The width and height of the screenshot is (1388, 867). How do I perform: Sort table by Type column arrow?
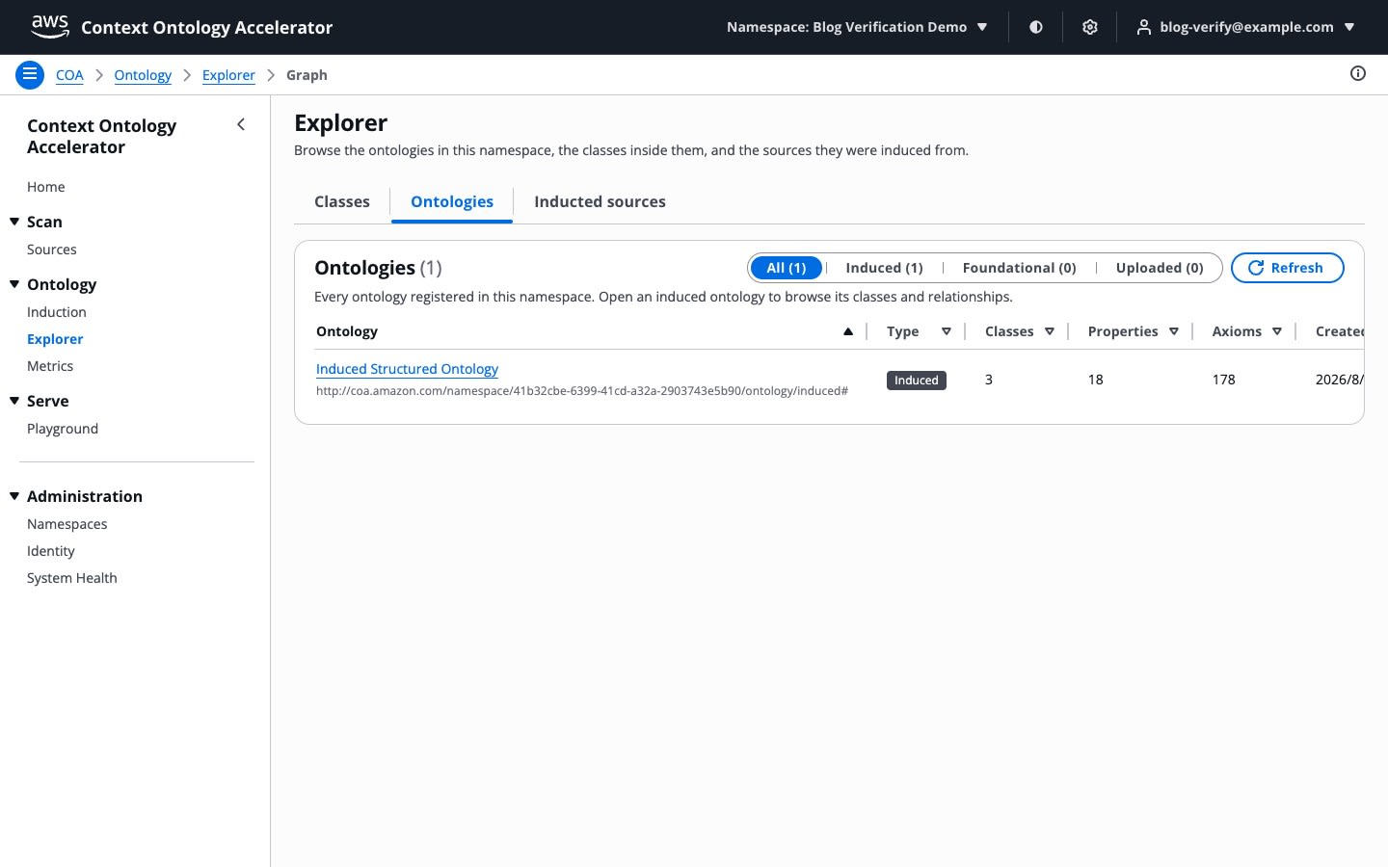point(947,331)
